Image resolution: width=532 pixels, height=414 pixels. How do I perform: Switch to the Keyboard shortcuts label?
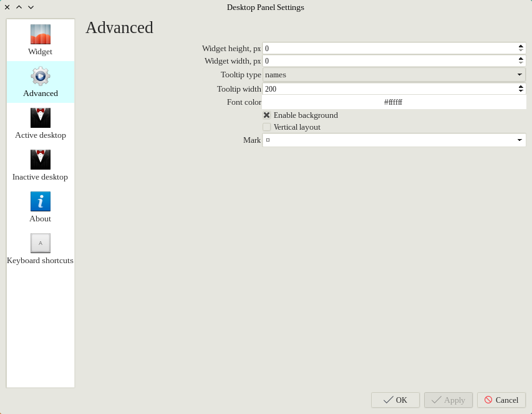(40, 261)
